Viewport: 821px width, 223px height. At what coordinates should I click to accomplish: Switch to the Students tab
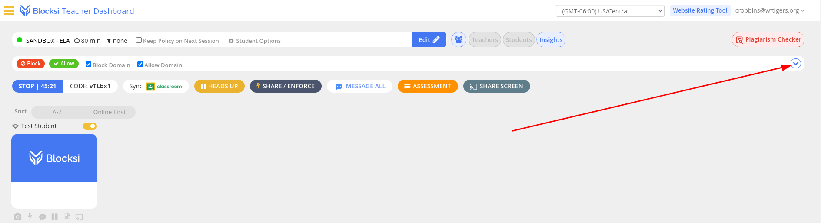coord(519,40)
